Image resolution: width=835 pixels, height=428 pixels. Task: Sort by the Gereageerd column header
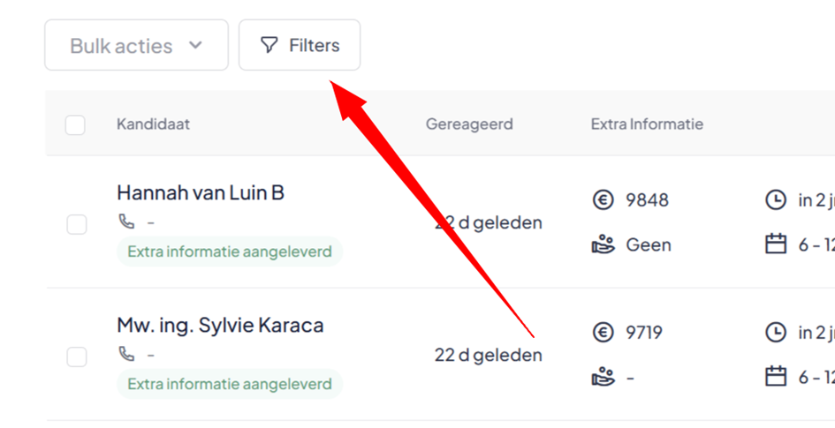click(469, 124)
